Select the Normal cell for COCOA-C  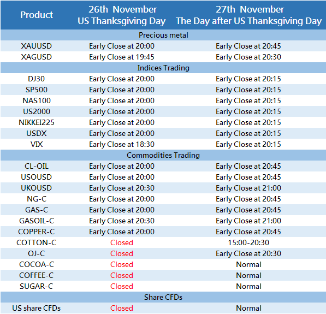pyautogui.click(x=248, y=264)
